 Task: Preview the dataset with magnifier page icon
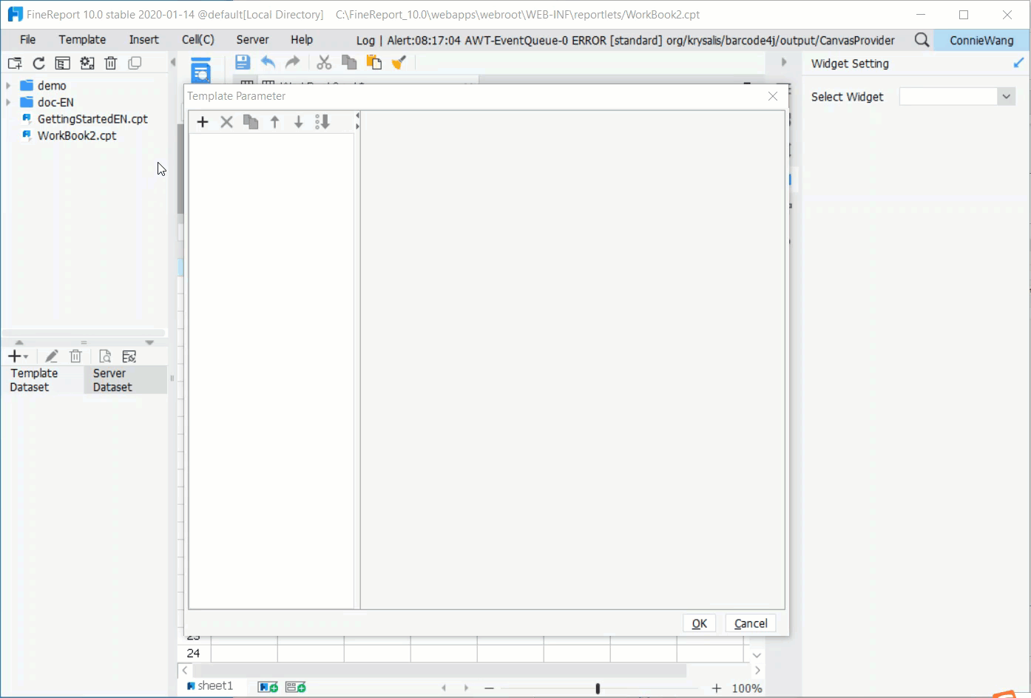pos(105,356)
